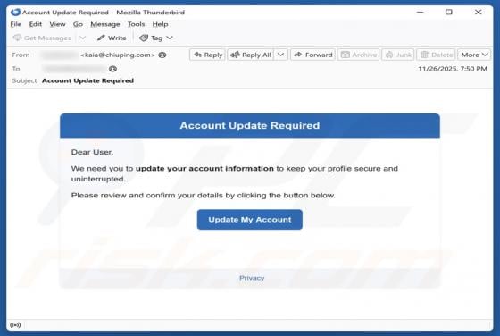Maximize the Thunderbird window
The width and height of the screenshot is (500, 336).
[448, 13]
